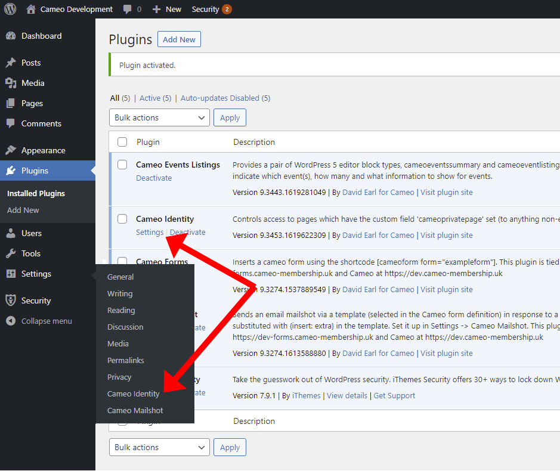Click Security in the admin bar

205,10
